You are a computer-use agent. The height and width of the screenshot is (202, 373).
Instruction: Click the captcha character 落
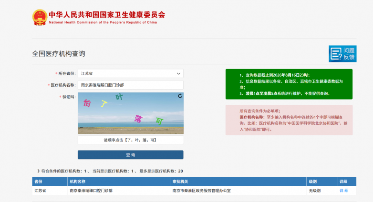(138, 119)
